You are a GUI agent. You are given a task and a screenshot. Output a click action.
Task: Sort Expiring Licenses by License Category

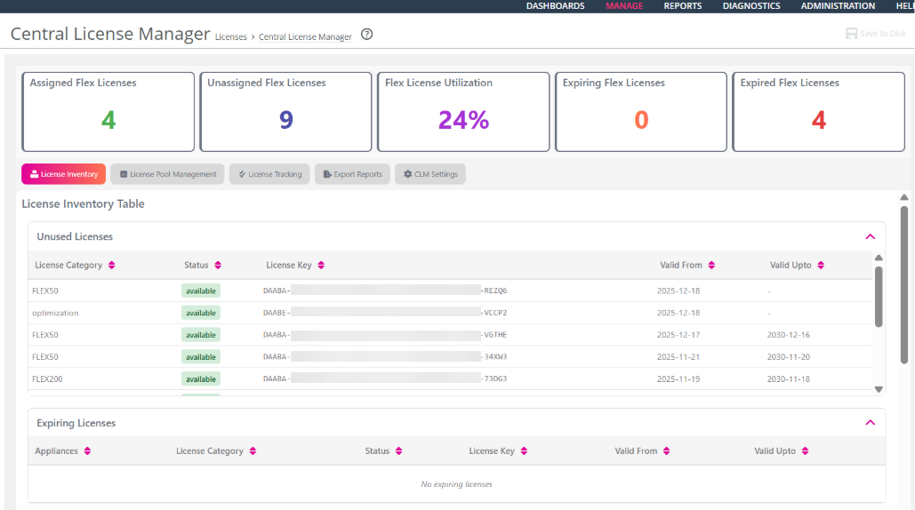[253, 451]
